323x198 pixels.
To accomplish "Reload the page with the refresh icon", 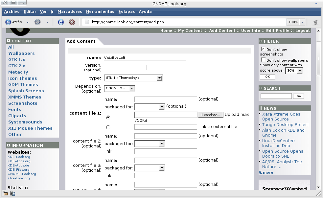I will 61,22.
